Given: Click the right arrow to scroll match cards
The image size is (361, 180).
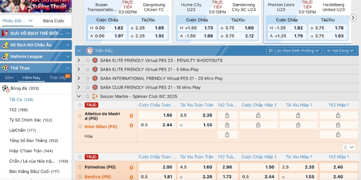Looking at the screenshot, I should (353, 18).
